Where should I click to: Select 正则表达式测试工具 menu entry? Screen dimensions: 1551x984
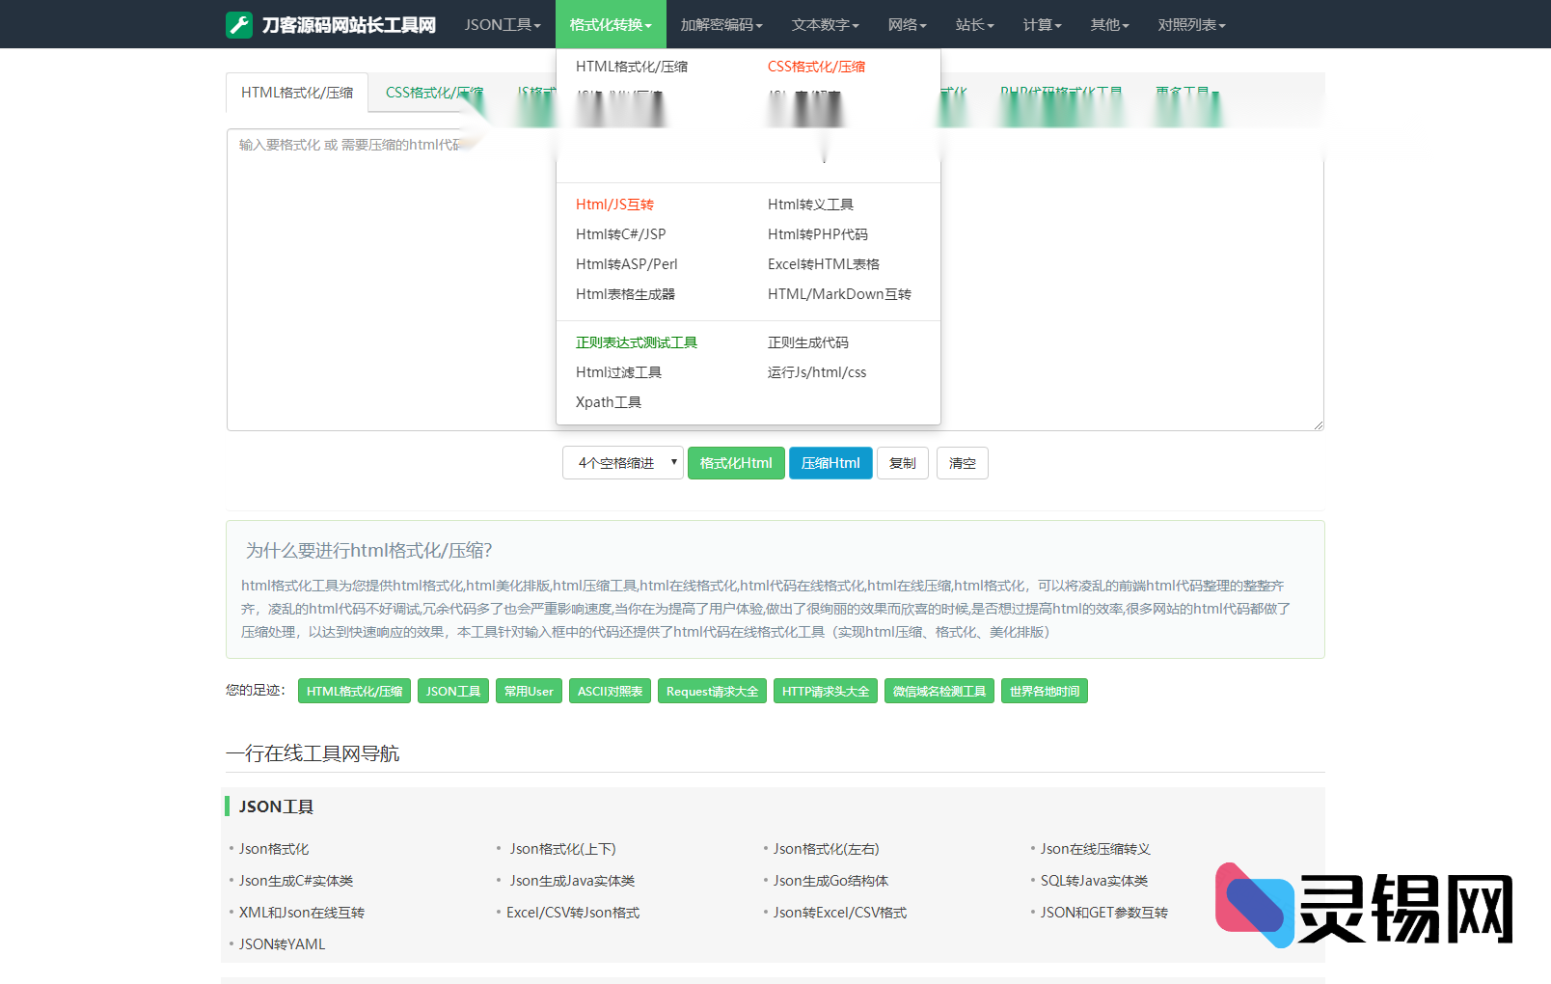pos(636,342)
